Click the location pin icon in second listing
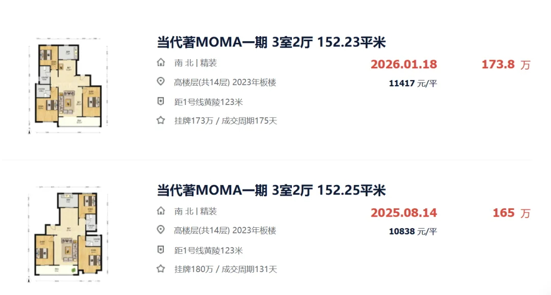 [161, 230]
